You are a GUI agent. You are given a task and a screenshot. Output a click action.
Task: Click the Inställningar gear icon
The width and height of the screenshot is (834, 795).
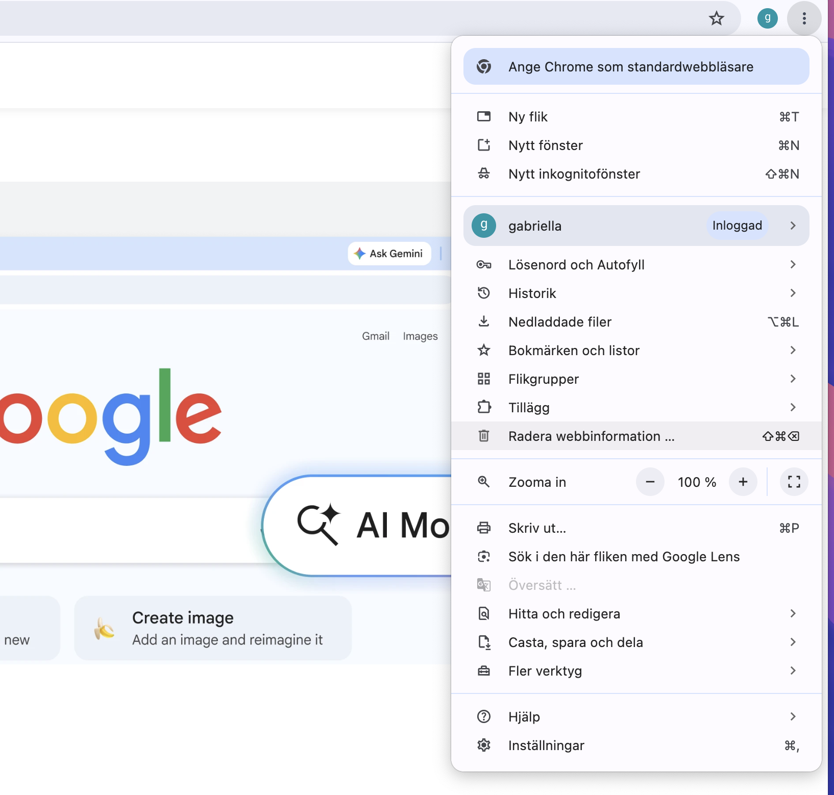484,745
